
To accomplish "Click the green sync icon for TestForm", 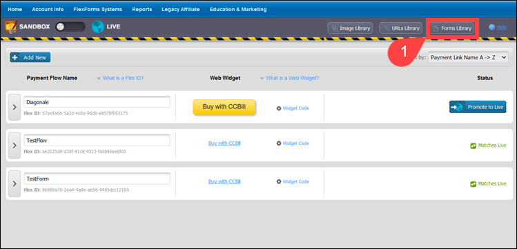I will [473, 183].
